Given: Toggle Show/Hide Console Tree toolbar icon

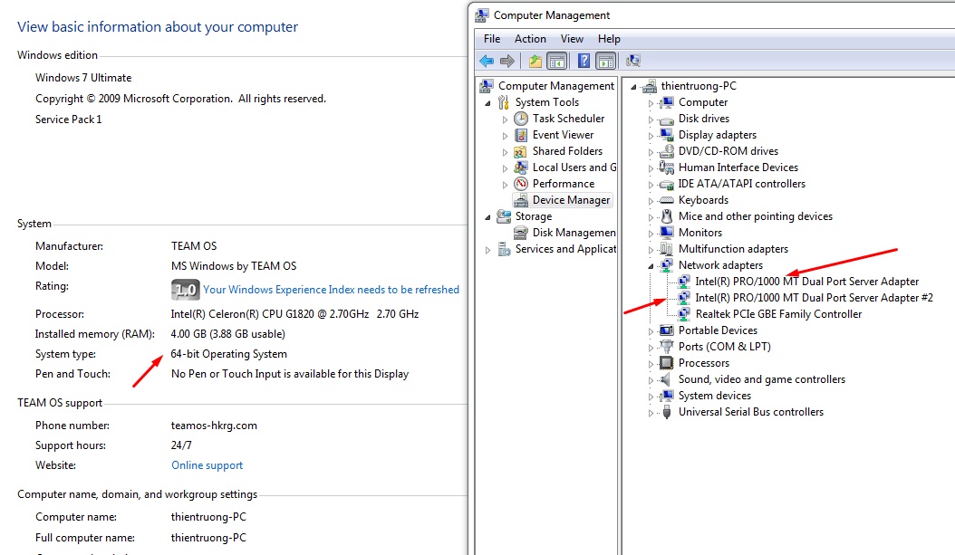Looking at the screenshot, I should coord(556,61).
